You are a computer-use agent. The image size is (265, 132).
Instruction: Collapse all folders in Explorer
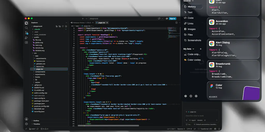tap(66, 26)
